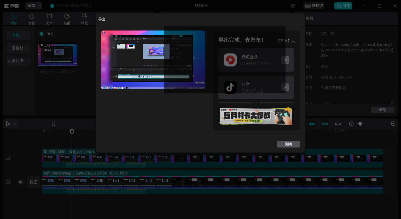Click the 修改 modify button
This screenshot has height=219, width=401.
[383, 110]
